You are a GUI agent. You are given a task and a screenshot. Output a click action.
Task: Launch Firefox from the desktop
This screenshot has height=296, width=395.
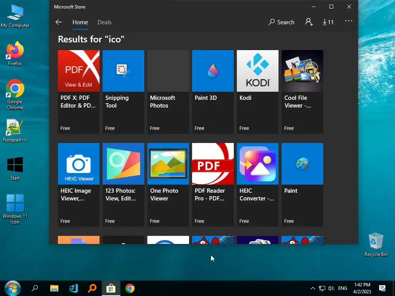[15, 53]
